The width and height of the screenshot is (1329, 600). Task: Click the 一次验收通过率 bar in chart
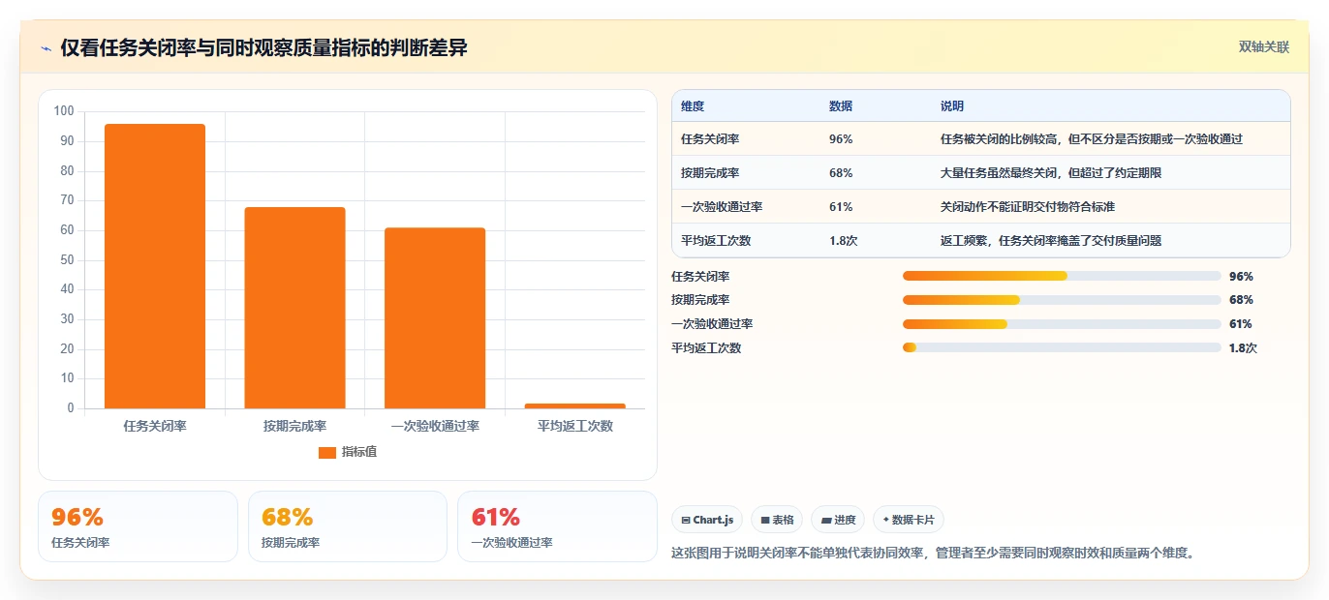tap(435, 318)
